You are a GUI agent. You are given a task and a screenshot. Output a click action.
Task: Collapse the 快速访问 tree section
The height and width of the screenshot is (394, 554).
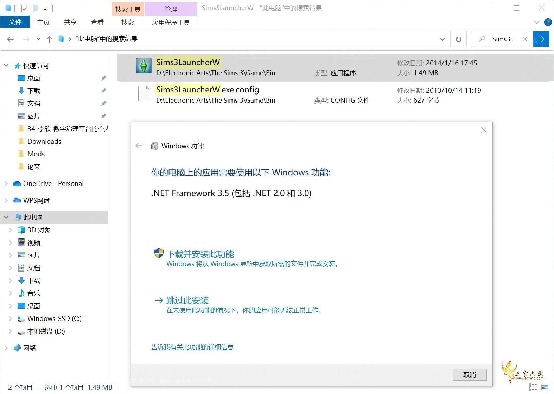click(6, 65)
